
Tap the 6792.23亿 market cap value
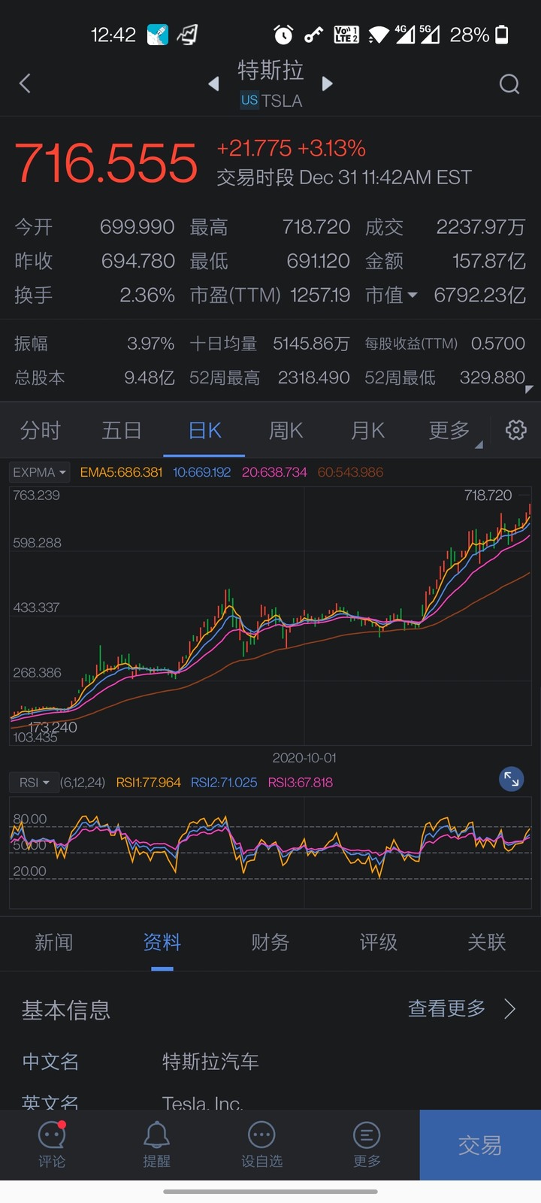pos(480,295)
